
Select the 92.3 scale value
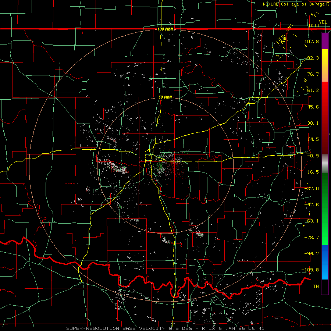tap(313, 58)
